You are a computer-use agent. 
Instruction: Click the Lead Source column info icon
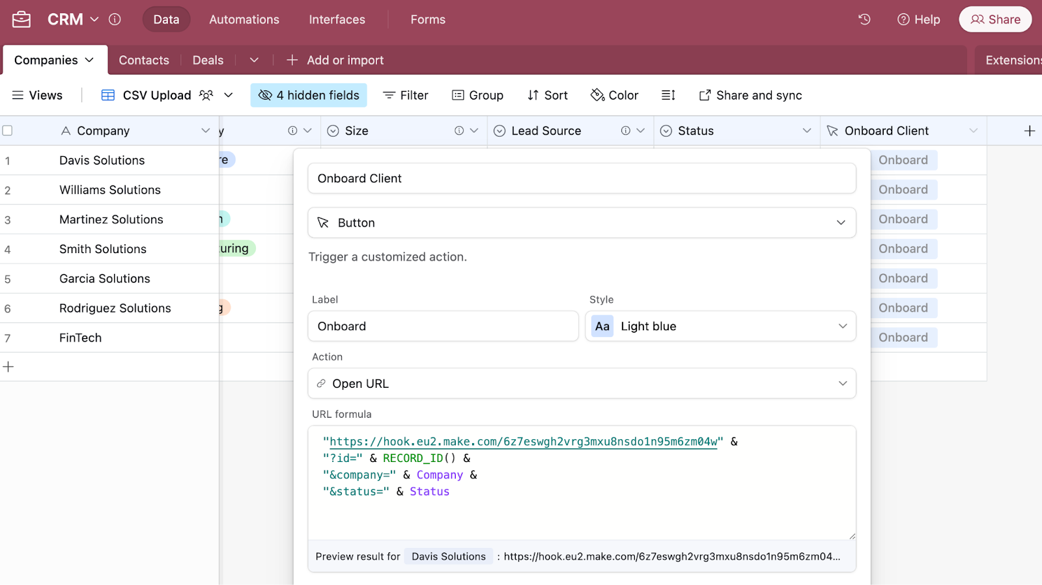[626, 131]
